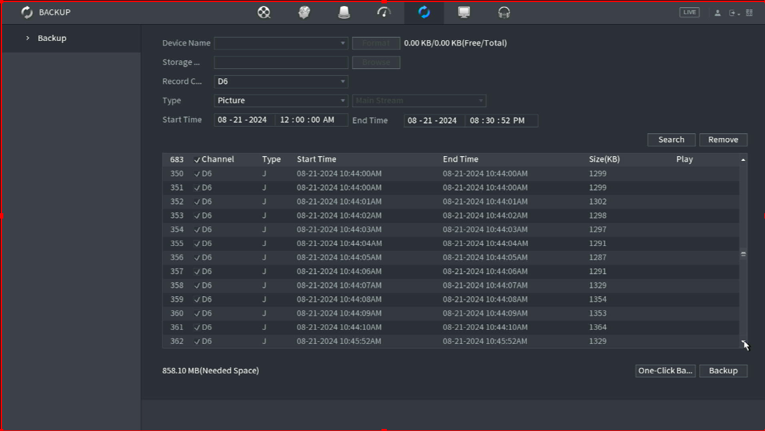765x431 pixels.
Task: Click the Search button
Action: [x=671, y=139]
